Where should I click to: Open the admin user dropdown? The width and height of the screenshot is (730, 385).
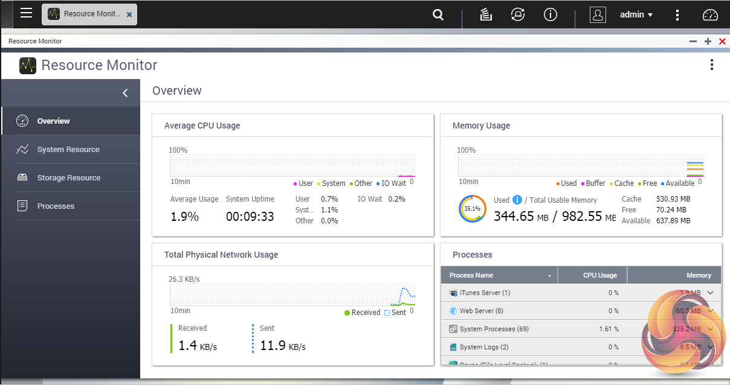[x=636, y=15]
